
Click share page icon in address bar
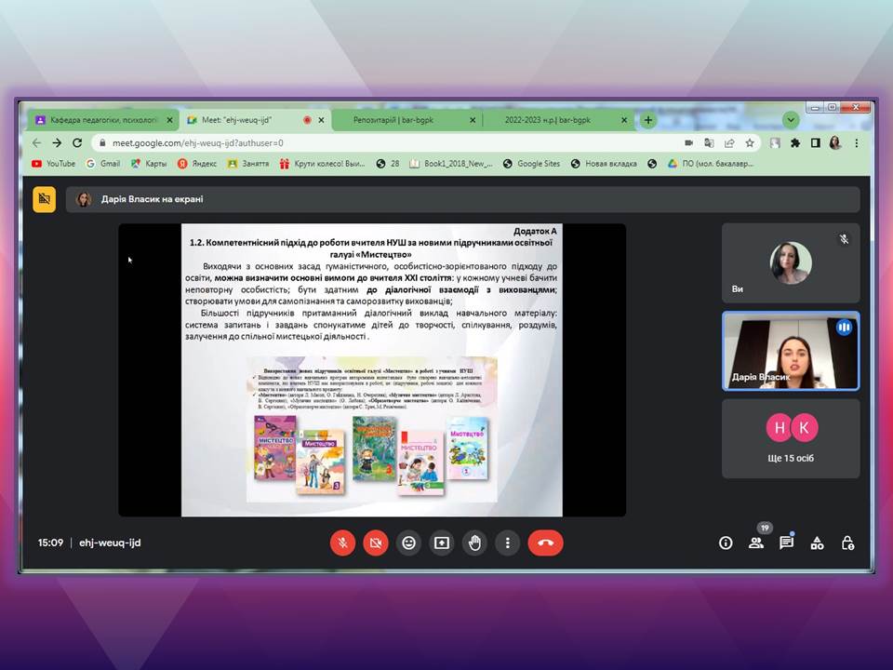tap(729, 143)
